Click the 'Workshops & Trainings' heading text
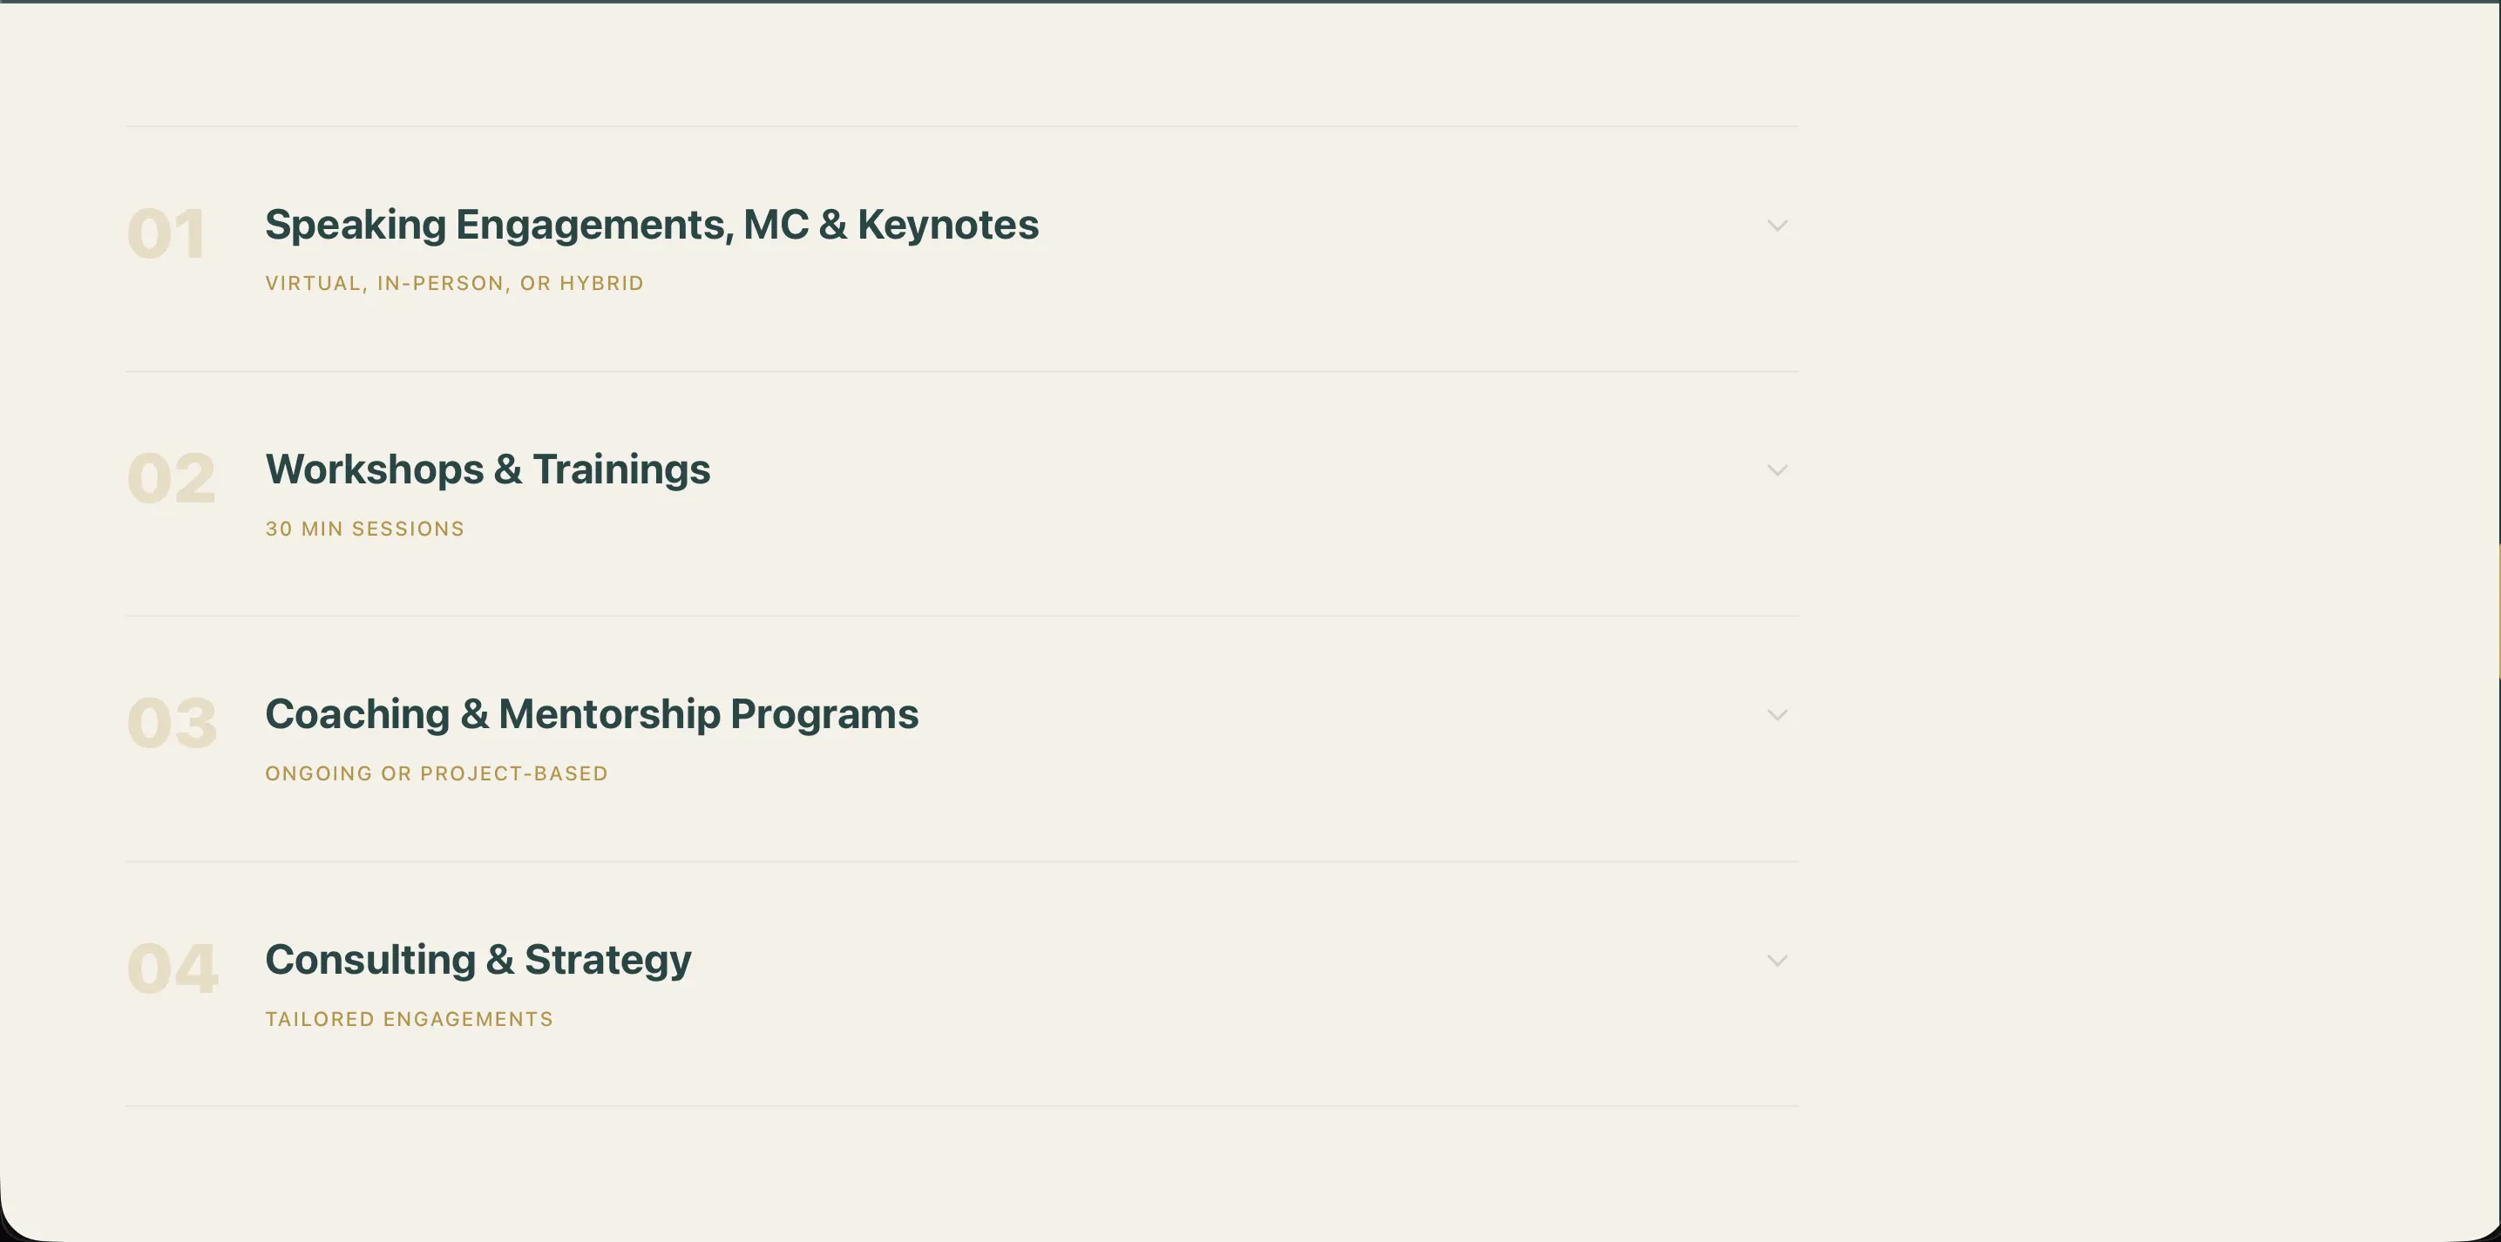The height and width of the screenshot is (1242, 2501). pos(487,469)
